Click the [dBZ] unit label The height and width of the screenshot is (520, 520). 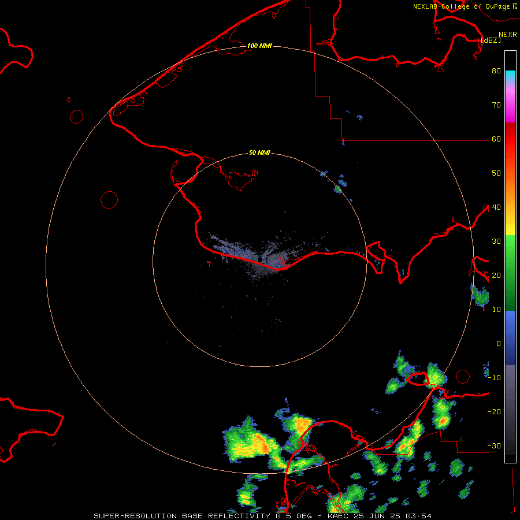click(x=491, y=40)
